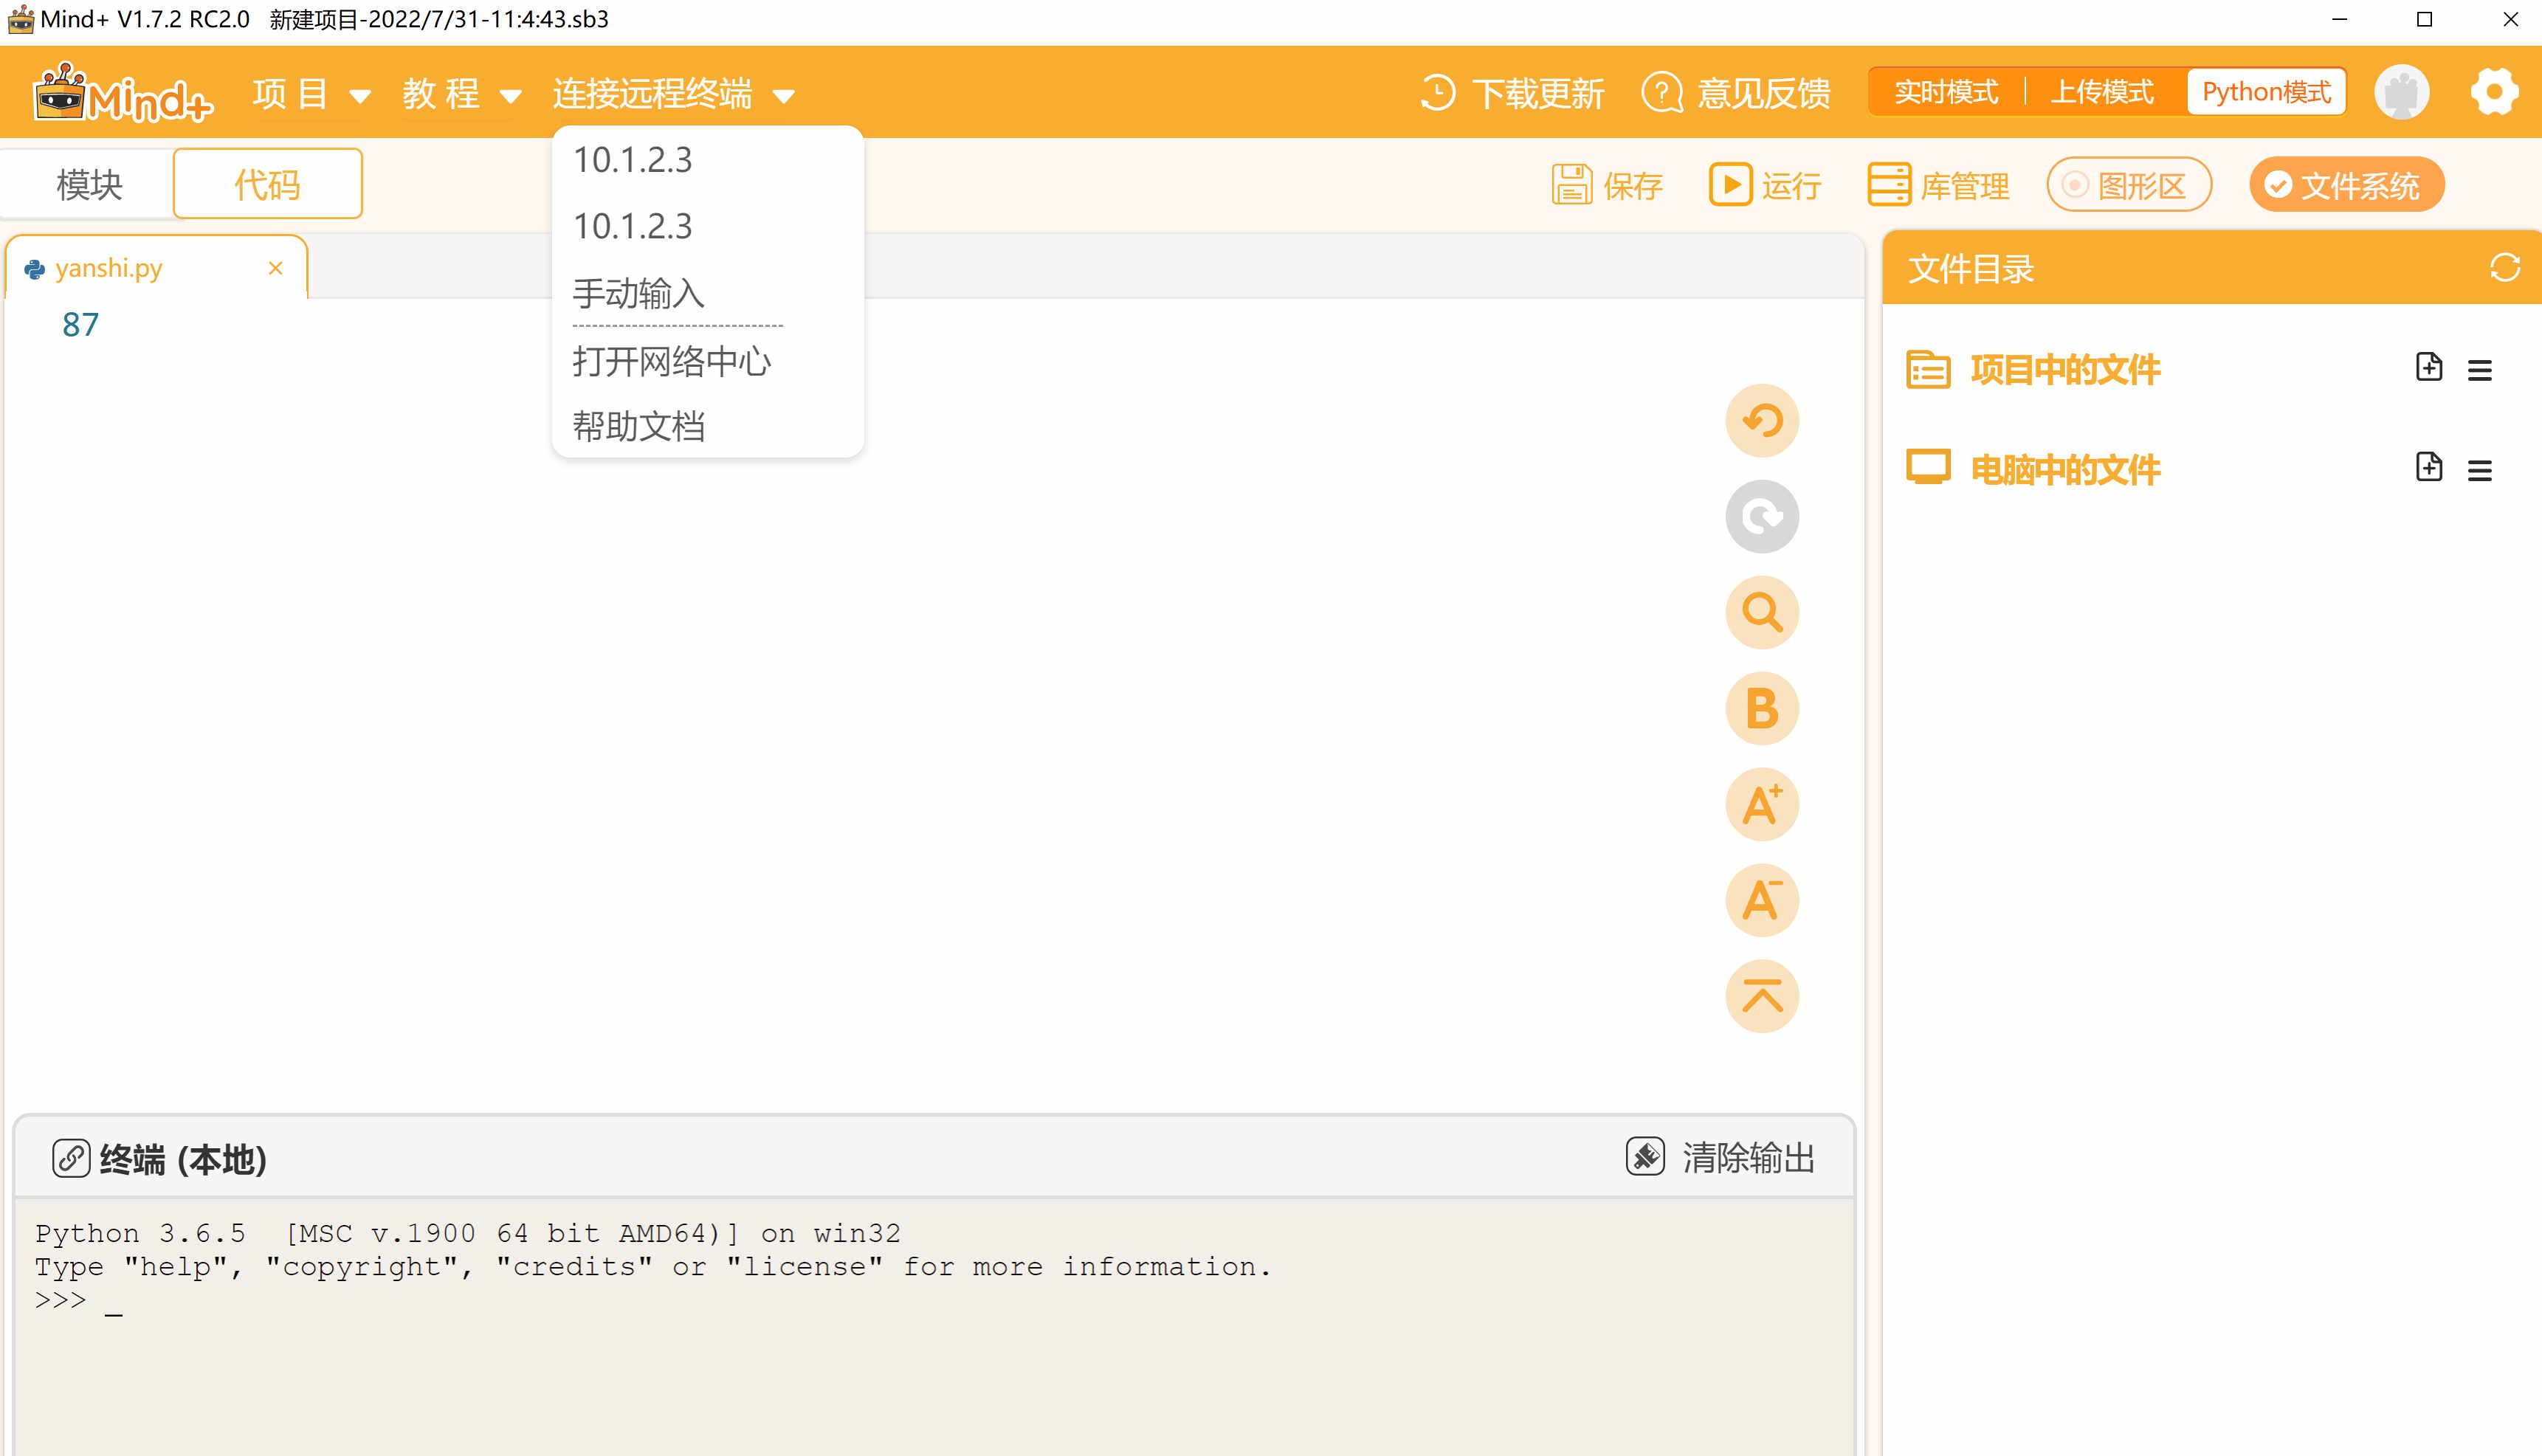Jump to top of code
2542x1456 pixels.
[x=1762, y=996]
